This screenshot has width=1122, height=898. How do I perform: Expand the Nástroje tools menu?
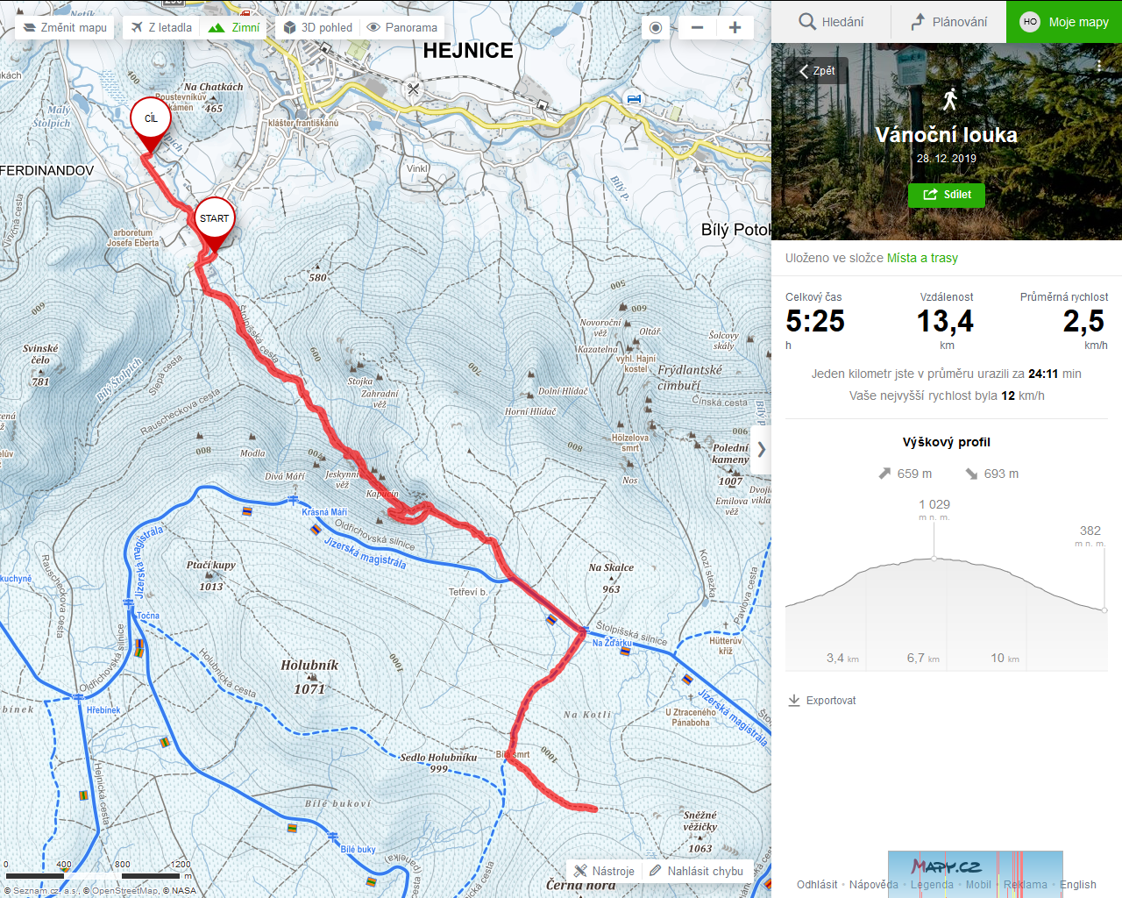click(604, 871)
